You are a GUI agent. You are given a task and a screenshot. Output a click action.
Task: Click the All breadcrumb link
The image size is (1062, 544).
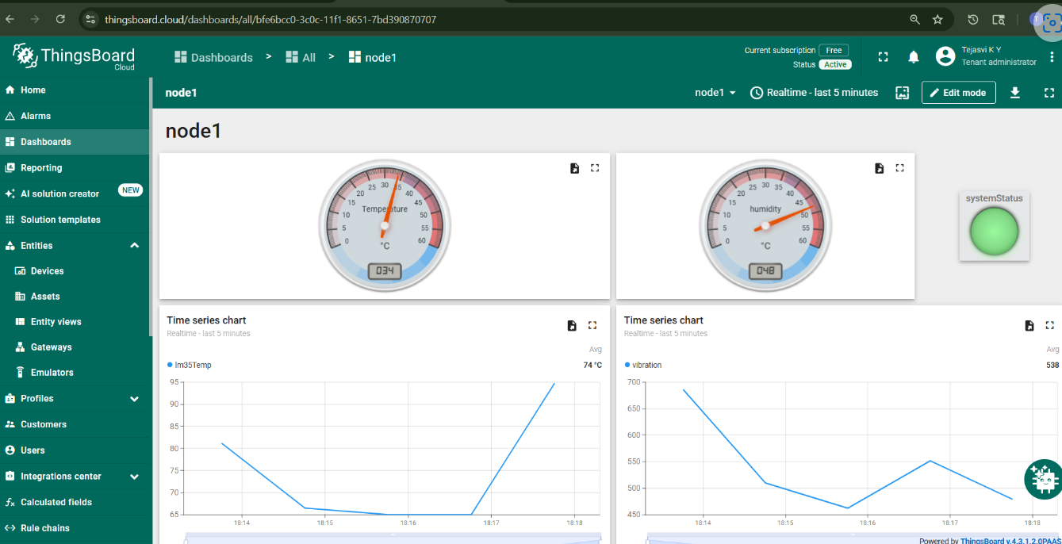coord(301,57)
